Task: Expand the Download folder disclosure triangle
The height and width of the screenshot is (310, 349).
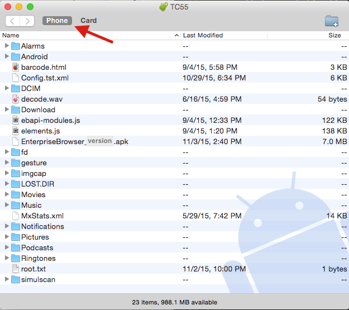Action: point(7,109)
